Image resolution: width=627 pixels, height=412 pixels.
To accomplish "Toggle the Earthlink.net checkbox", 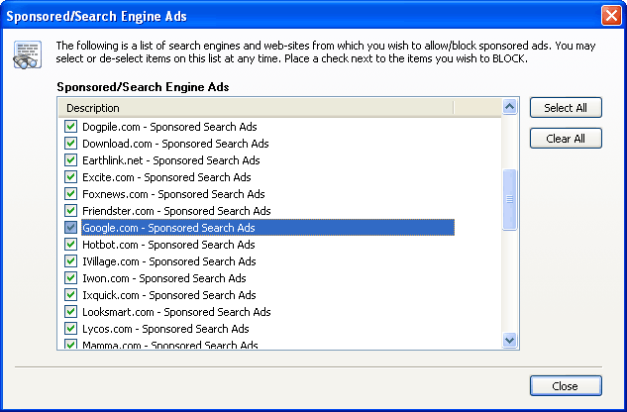I will (70, 160).
